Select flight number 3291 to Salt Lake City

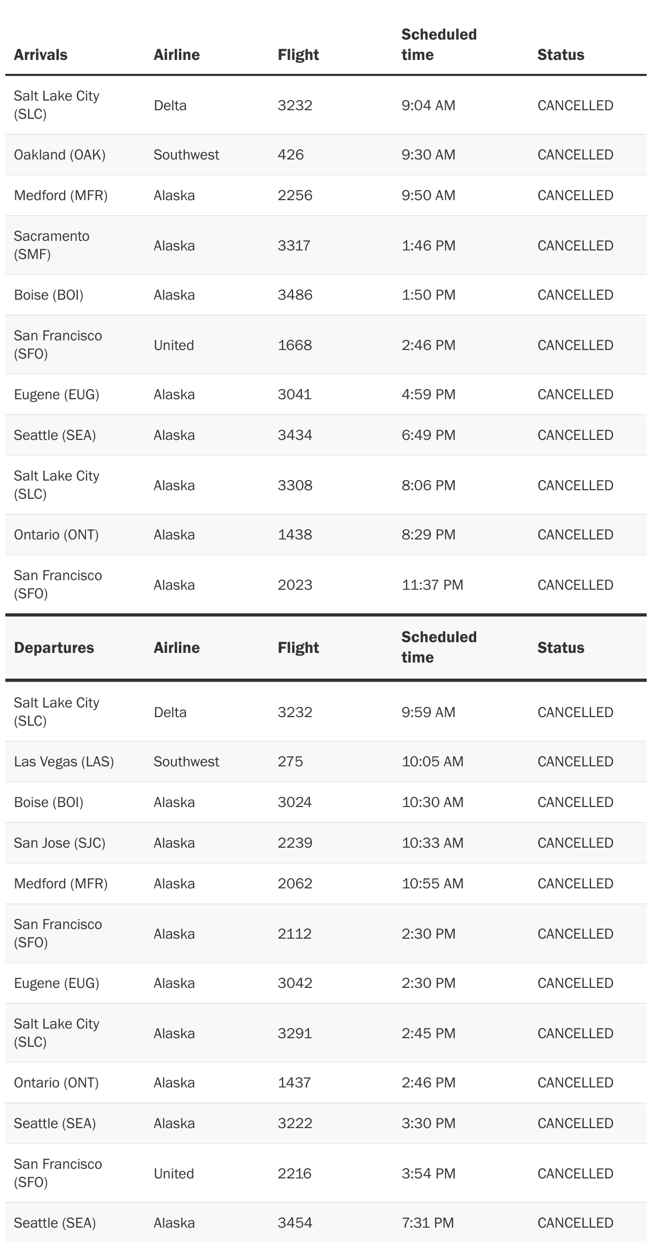pos(295,1033)
